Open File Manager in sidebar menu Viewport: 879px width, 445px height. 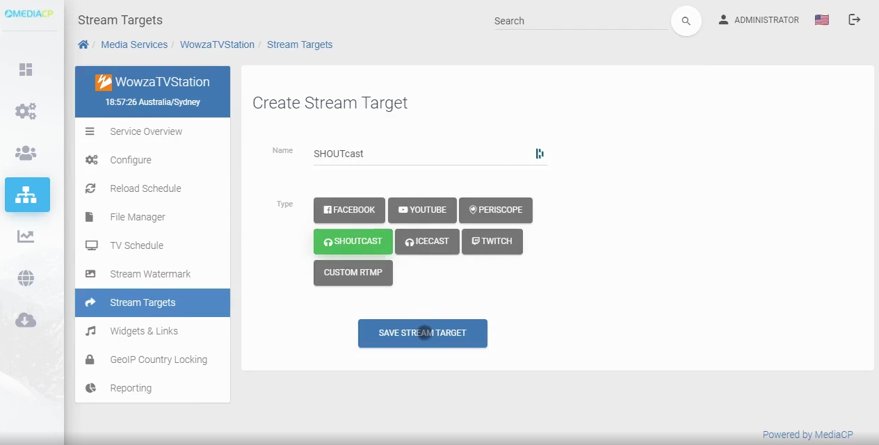(152, 217)
